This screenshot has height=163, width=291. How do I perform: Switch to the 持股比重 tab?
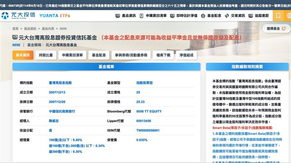[46, 55]
